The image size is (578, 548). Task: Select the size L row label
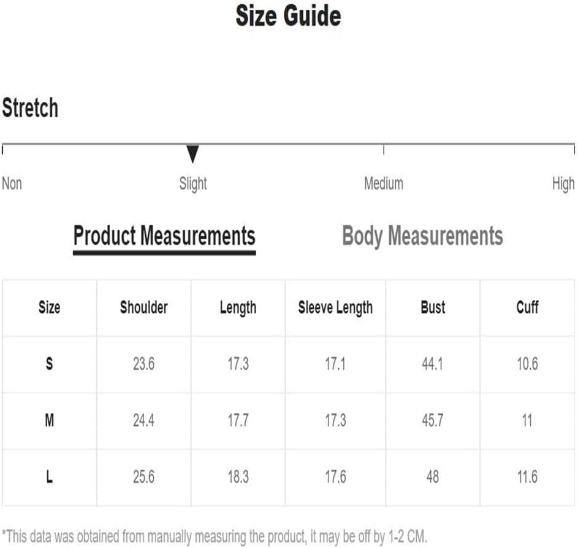tap(49, 477)
